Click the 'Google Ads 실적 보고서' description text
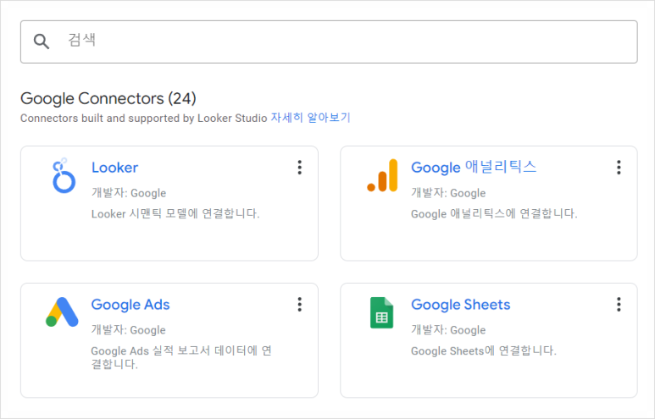 pyautogui.click(x=181, y=357)
